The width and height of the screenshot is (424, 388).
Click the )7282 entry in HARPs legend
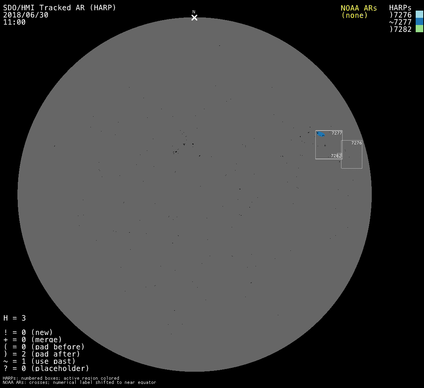click(400, 30)
